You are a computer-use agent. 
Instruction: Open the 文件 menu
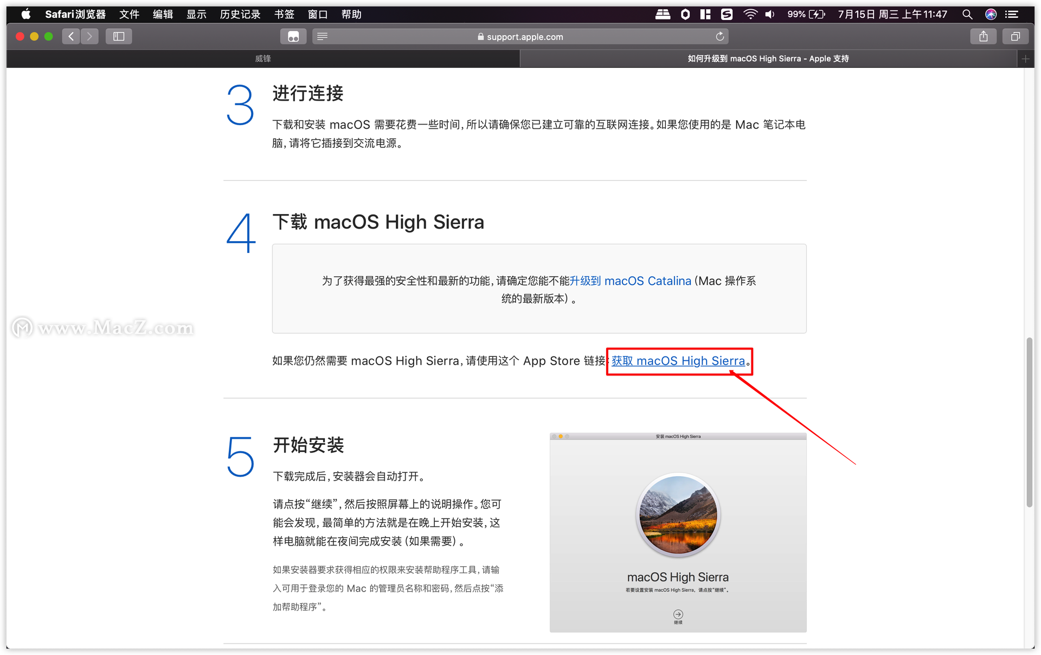click(x=129, y=14)
